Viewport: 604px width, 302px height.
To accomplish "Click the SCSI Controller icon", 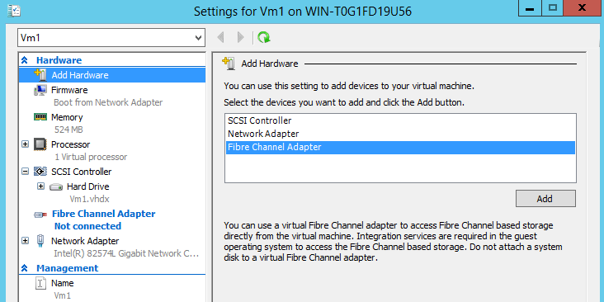I will pos(40,172).
